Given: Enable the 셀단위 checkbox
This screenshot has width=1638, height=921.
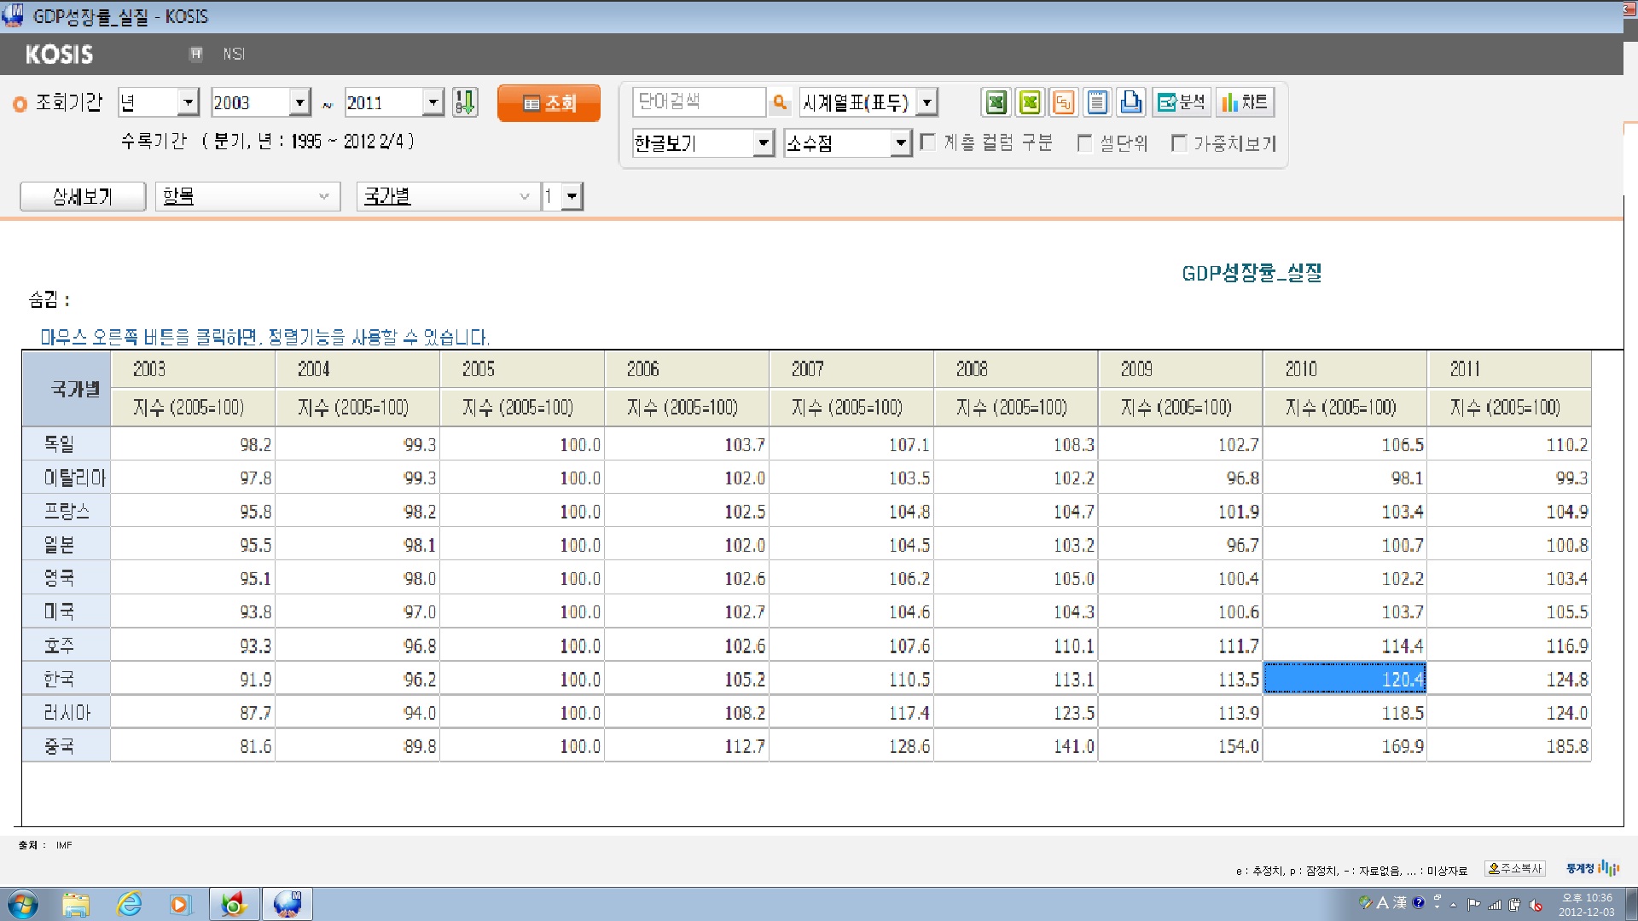Looking at the screenshot, I should coord(1085,142).
